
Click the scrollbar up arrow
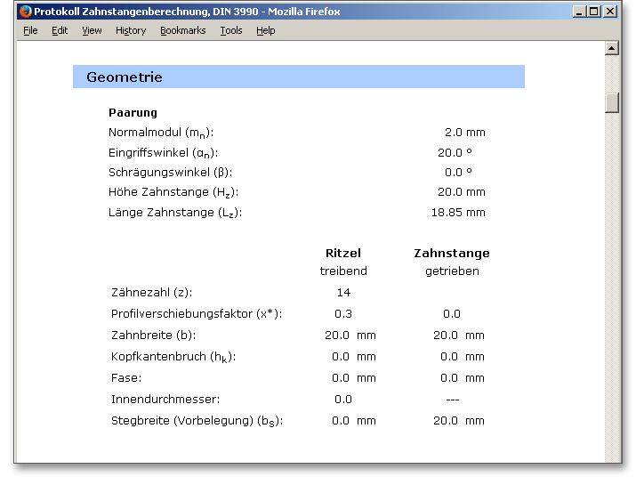(x=612, y=49)
